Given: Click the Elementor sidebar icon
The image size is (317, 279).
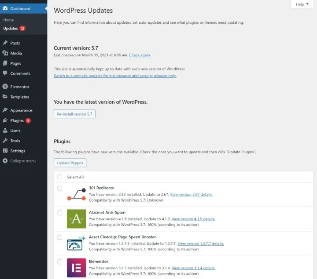Looking at the screenshot, I should pyautogui.click(x=5, y=87).
